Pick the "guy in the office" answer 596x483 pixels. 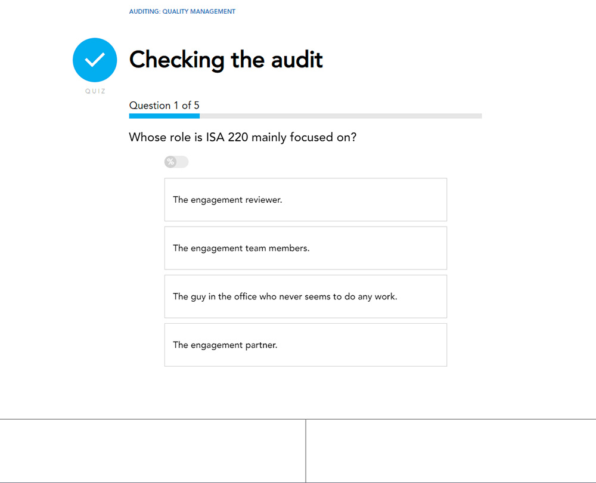[305, 296]
